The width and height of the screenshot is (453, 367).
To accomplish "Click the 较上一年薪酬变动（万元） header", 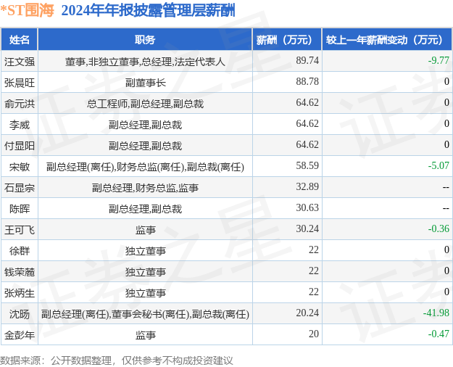I will (387, 40).
